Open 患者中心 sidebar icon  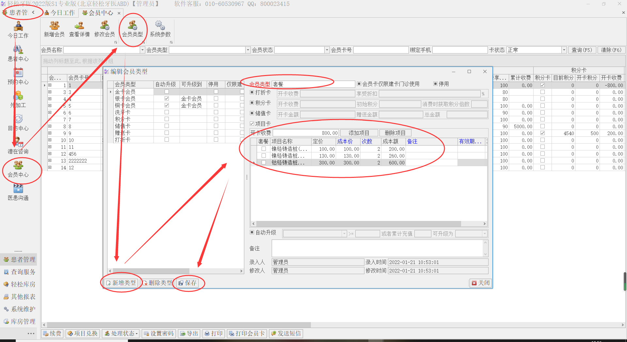(18, 53)
